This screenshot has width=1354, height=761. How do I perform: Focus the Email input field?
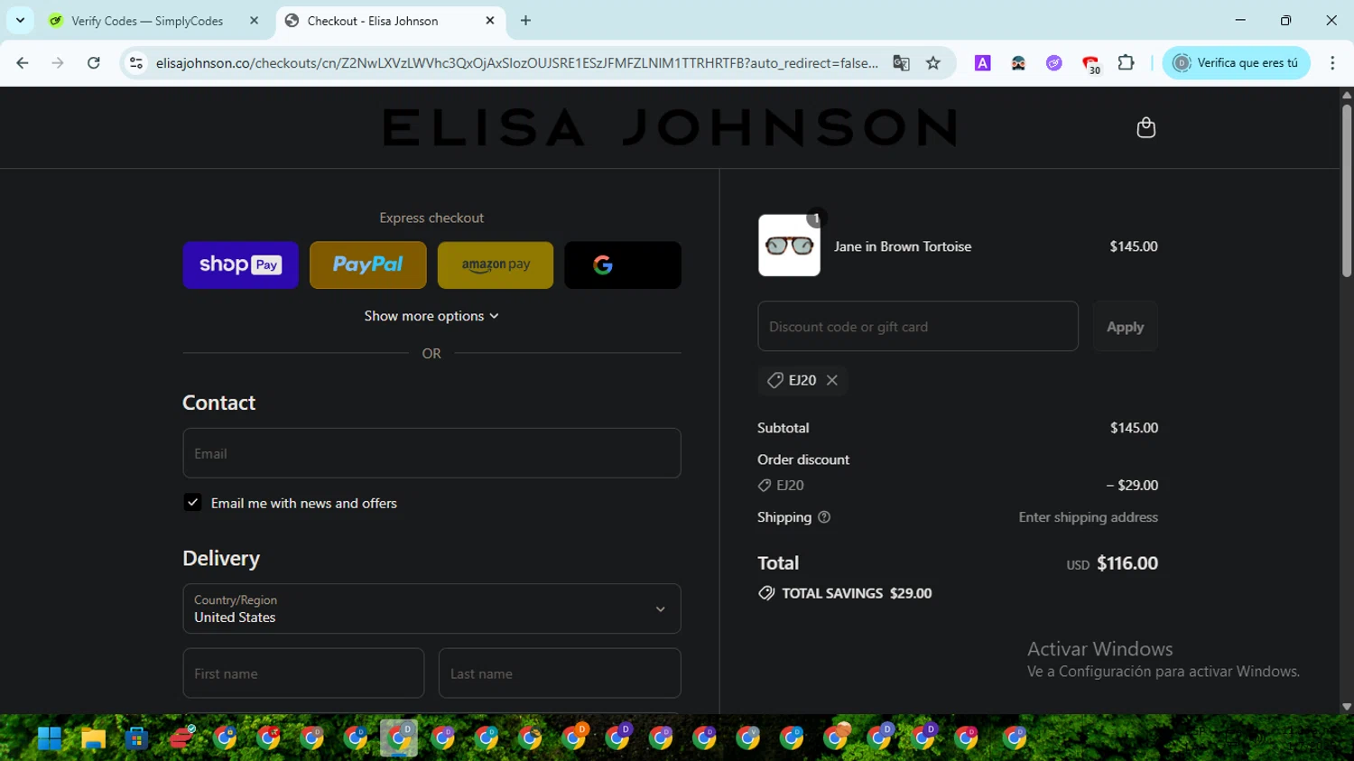coord(431,453)
